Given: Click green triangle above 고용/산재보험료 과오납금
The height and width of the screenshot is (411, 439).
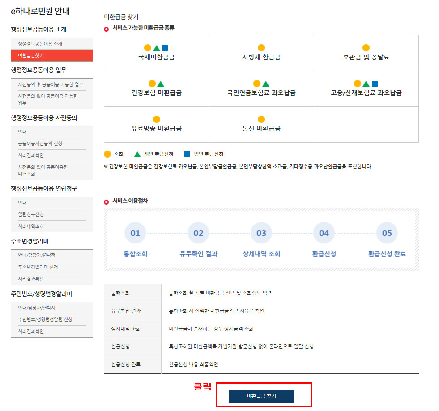Looking at the screenshot, I should pos(366,84).
